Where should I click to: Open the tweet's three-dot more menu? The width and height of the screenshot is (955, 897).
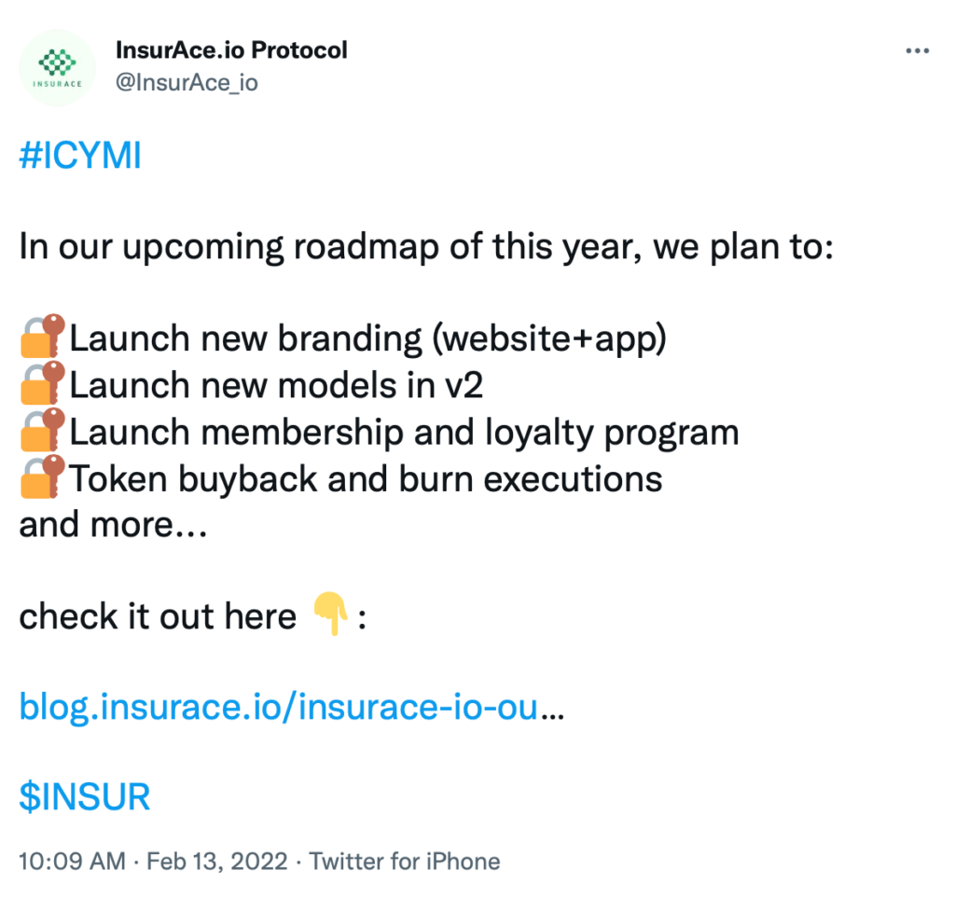(x=918, y=51)
